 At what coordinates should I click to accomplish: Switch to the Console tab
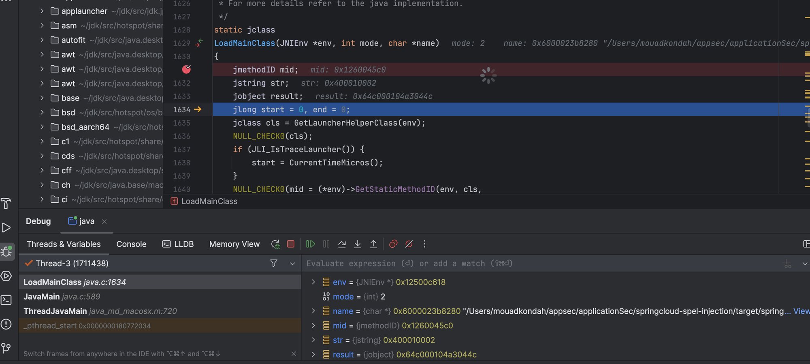coord(131,244)
